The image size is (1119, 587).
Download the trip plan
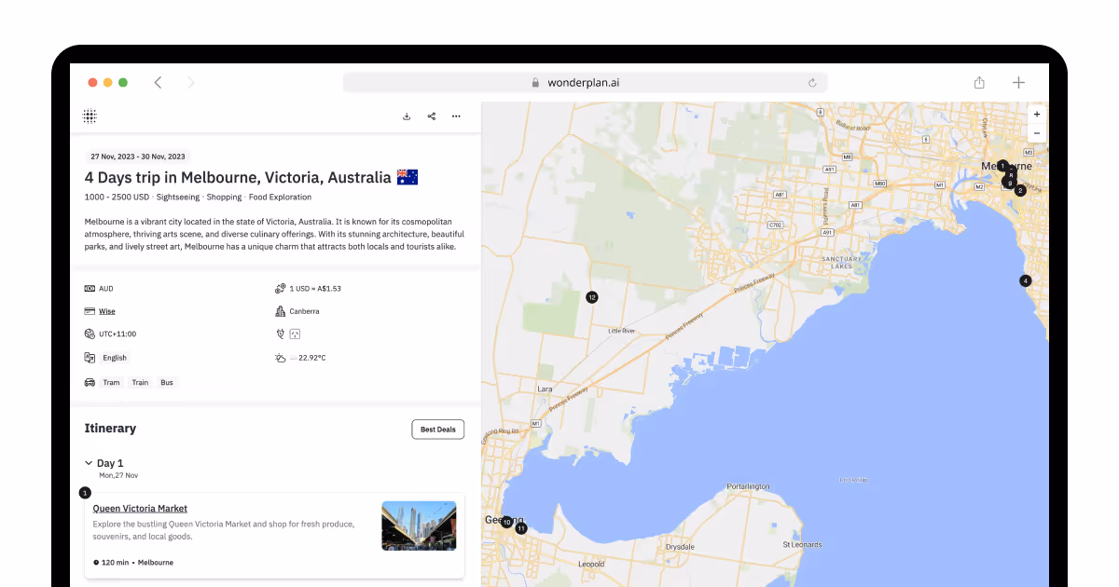click(407, 116)
